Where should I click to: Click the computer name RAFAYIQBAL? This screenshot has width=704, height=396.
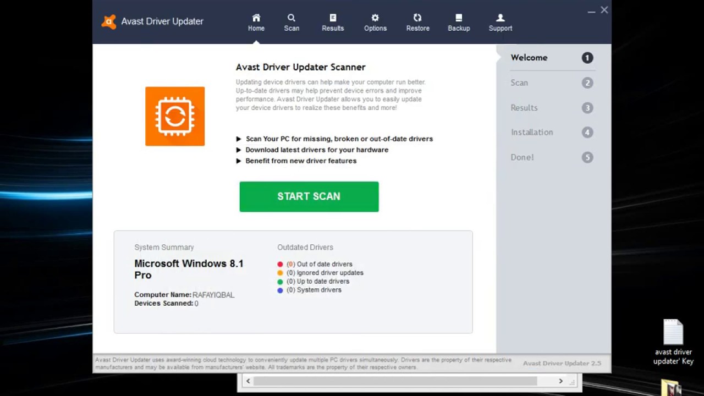click(213, 295)
